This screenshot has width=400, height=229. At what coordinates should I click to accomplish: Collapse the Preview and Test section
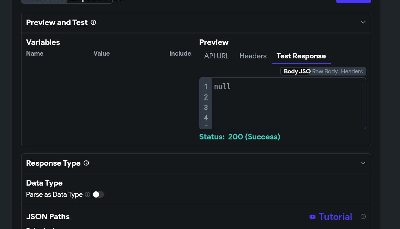tap(363, 22)
